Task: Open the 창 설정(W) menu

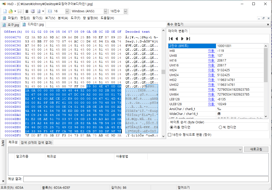Action: (x=90, y=18)
